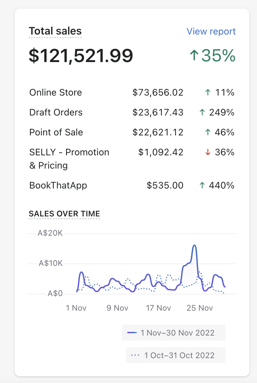The height and width of the screenshot is (383, 257).
Task: Open the View report link
Action: pos(211,32)
